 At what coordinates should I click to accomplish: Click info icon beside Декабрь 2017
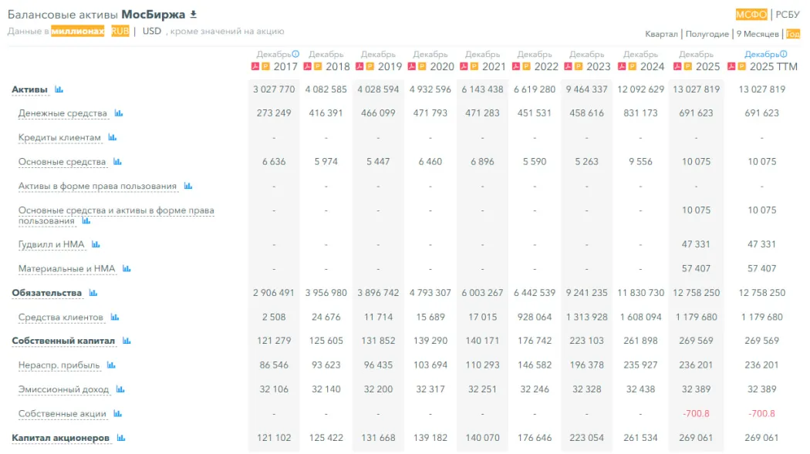[x=296, y=55]
